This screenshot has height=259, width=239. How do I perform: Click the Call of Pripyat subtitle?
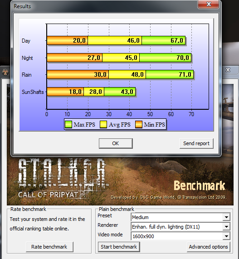(48, 195)
